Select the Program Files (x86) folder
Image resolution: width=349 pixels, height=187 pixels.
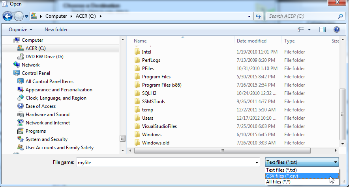point(161,85)
